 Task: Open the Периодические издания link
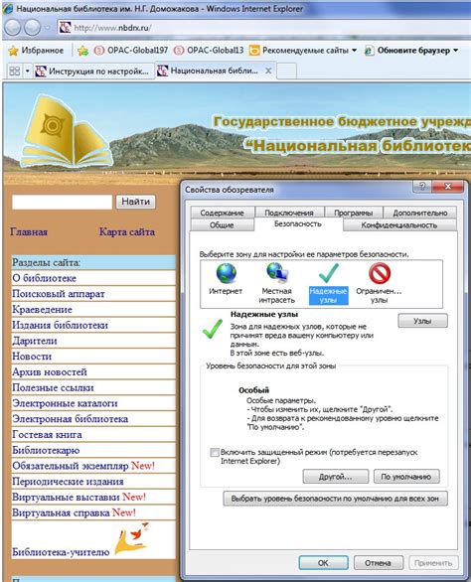[x=68, y=482]
